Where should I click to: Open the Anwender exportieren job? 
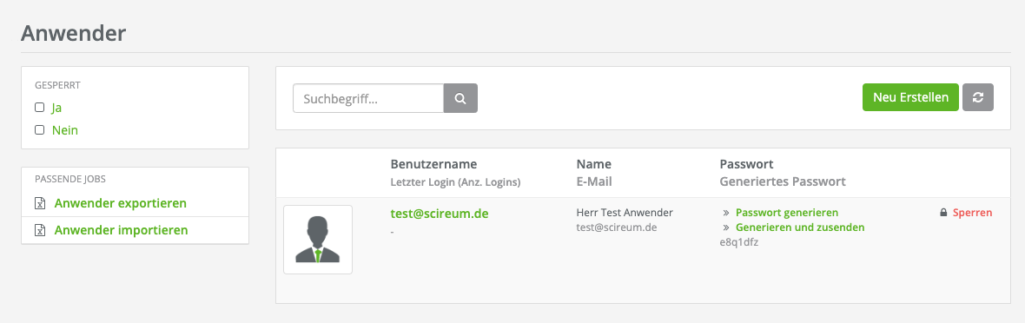tap(120, 203)
